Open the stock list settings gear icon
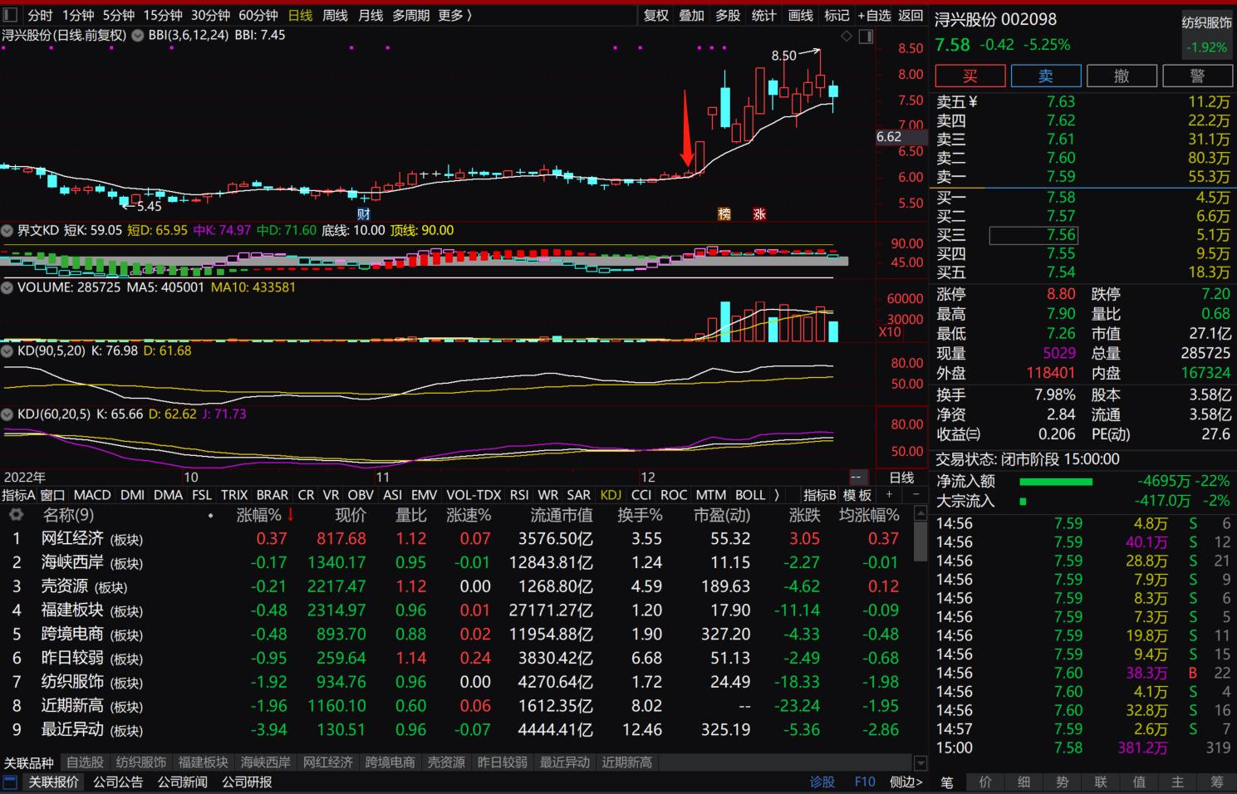The image size is (1237, 794). (x=15, y=515)
